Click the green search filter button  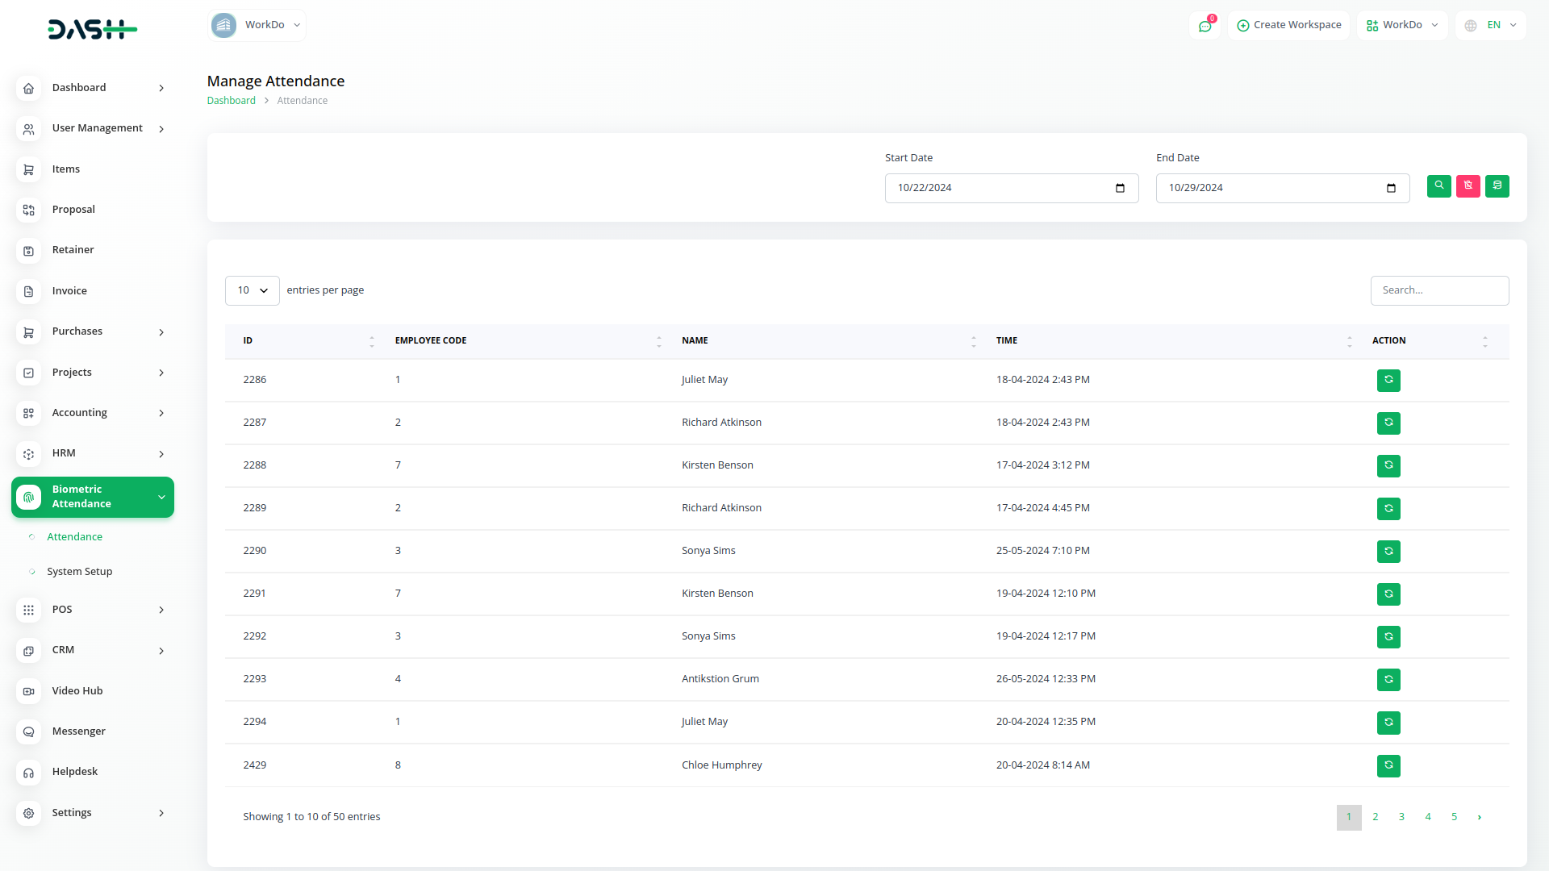tap(1438, 186)
